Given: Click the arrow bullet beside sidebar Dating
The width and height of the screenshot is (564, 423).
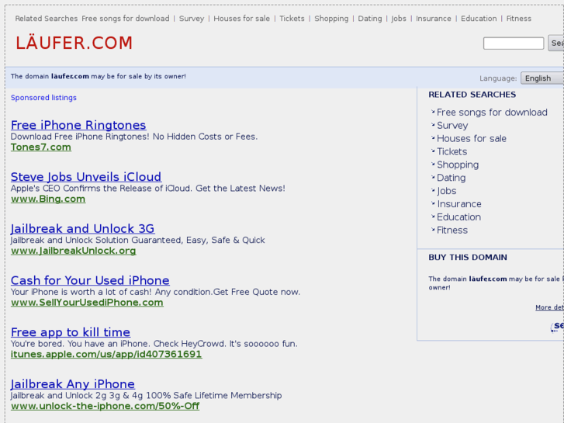Looking at the screenshot, I should tap(433, 177).
